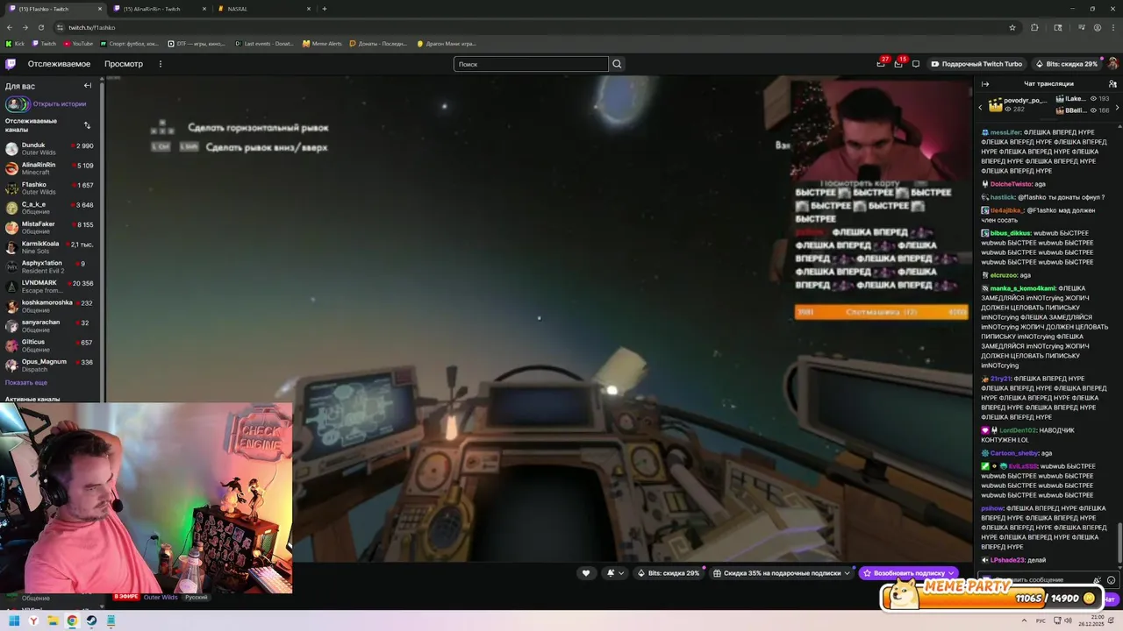Open Просмотр in top navigation
This screenshot has width=1123, height=631.
(124, 64)
